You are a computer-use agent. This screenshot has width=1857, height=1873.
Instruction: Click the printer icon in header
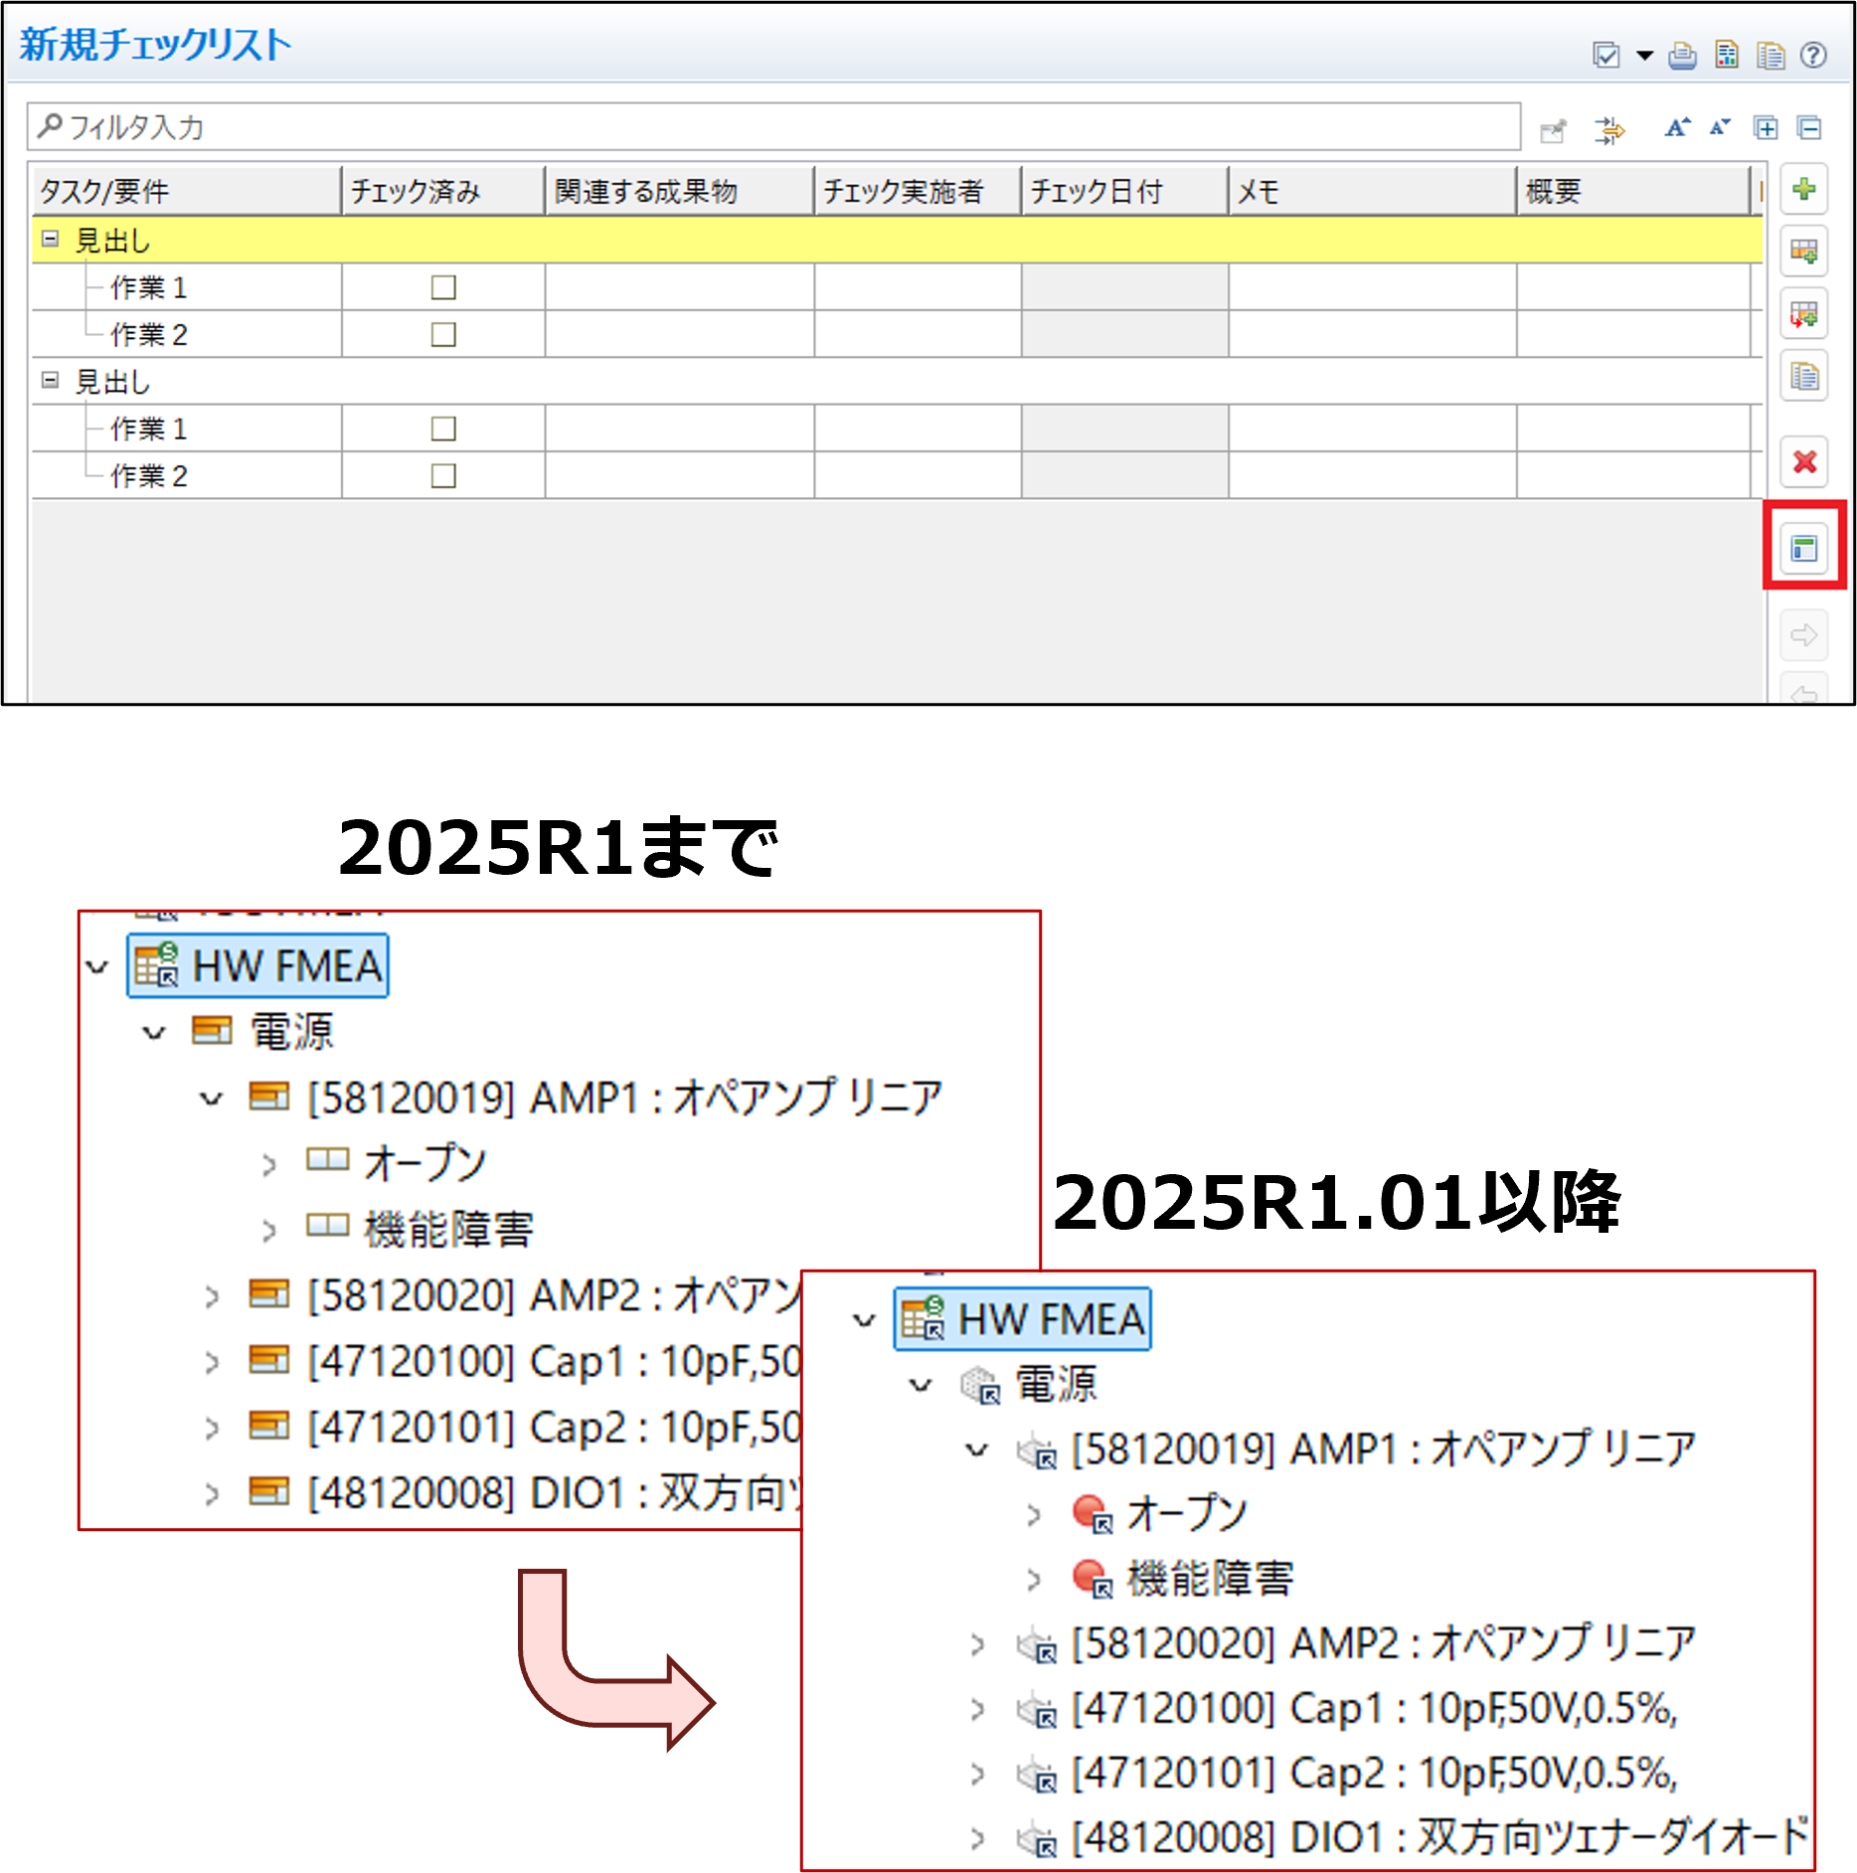click(x=1682, y=56)
